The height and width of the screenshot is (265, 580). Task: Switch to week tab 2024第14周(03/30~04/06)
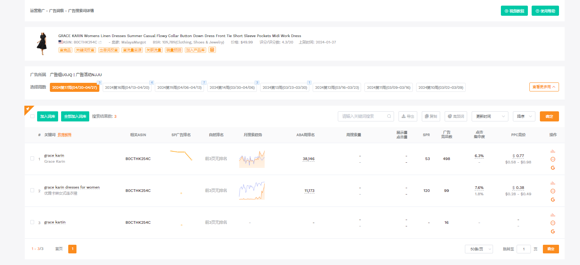point(232,87)
